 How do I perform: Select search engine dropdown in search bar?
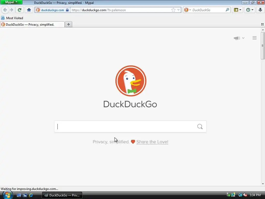click(x=187, y=10)
